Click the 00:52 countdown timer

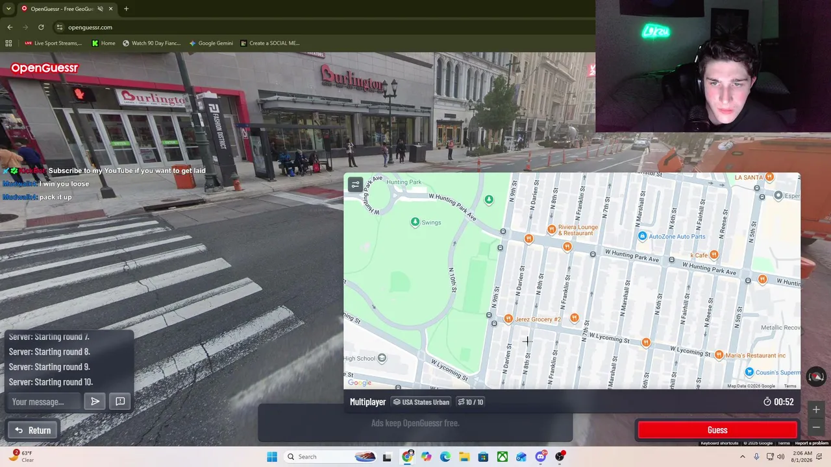(778, 402)
